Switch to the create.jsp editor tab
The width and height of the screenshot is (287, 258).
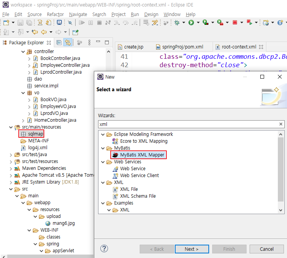[x=131, y=47]
